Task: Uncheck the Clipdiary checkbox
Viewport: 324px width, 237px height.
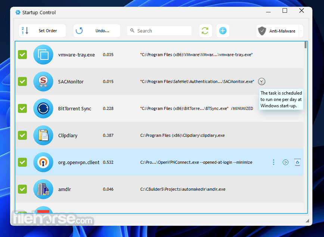Action: (22, 135)
